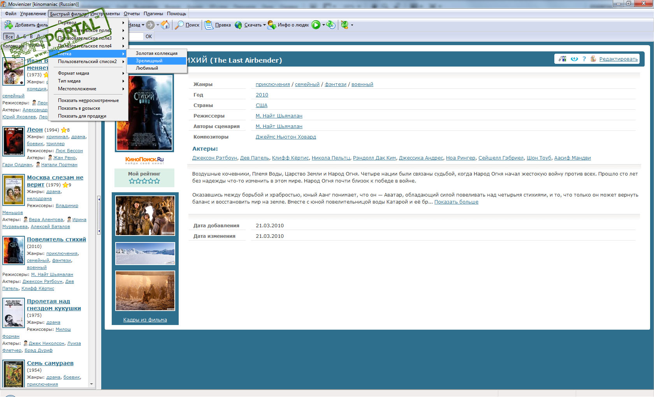This screenshot has width=654, height=397.
Task: Click the person icon beside Джек Николсон
Action: [x=26, y=343]
